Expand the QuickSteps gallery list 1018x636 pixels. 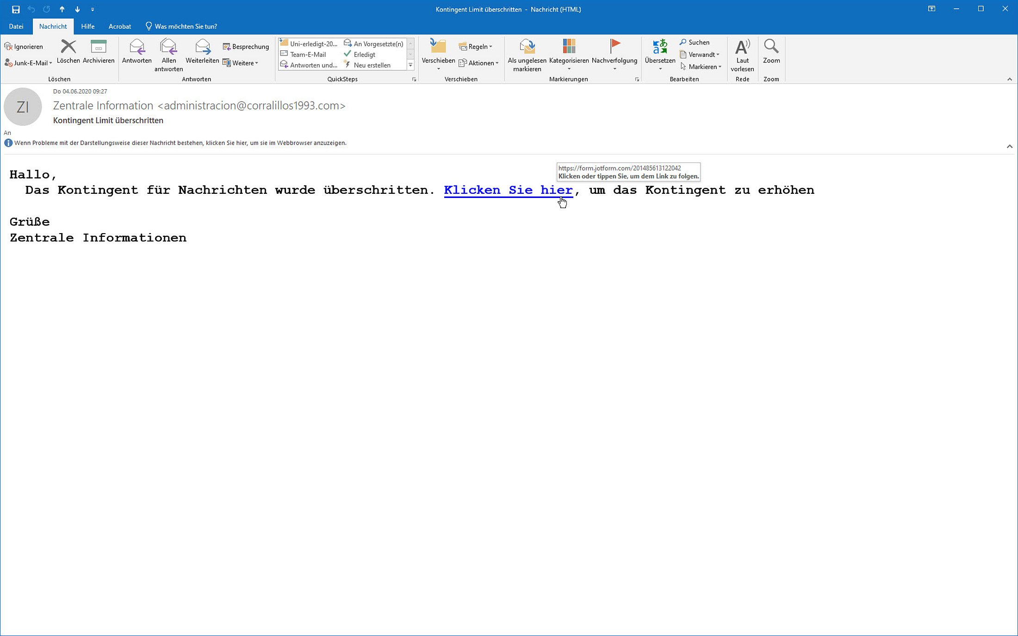click(410, 66)
